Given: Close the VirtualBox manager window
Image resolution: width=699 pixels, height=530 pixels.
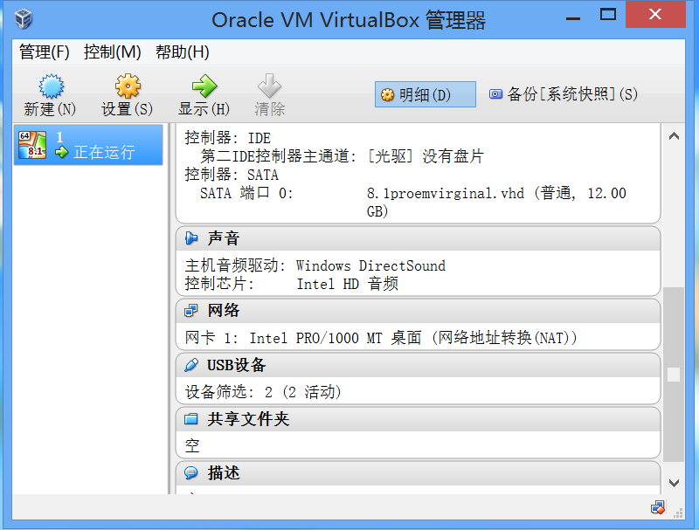Looking at the screenshot, I should [655, 15].
